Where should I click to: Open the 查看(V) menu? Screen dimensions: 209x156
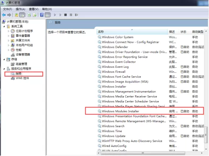pyautogui.click(x=34, y=9)
